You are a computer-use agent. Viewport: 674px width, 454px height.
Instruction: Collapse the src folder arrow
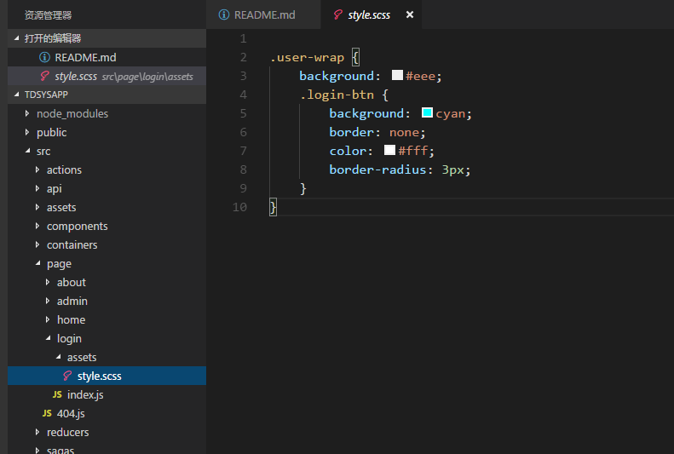(x=28, y=151)
